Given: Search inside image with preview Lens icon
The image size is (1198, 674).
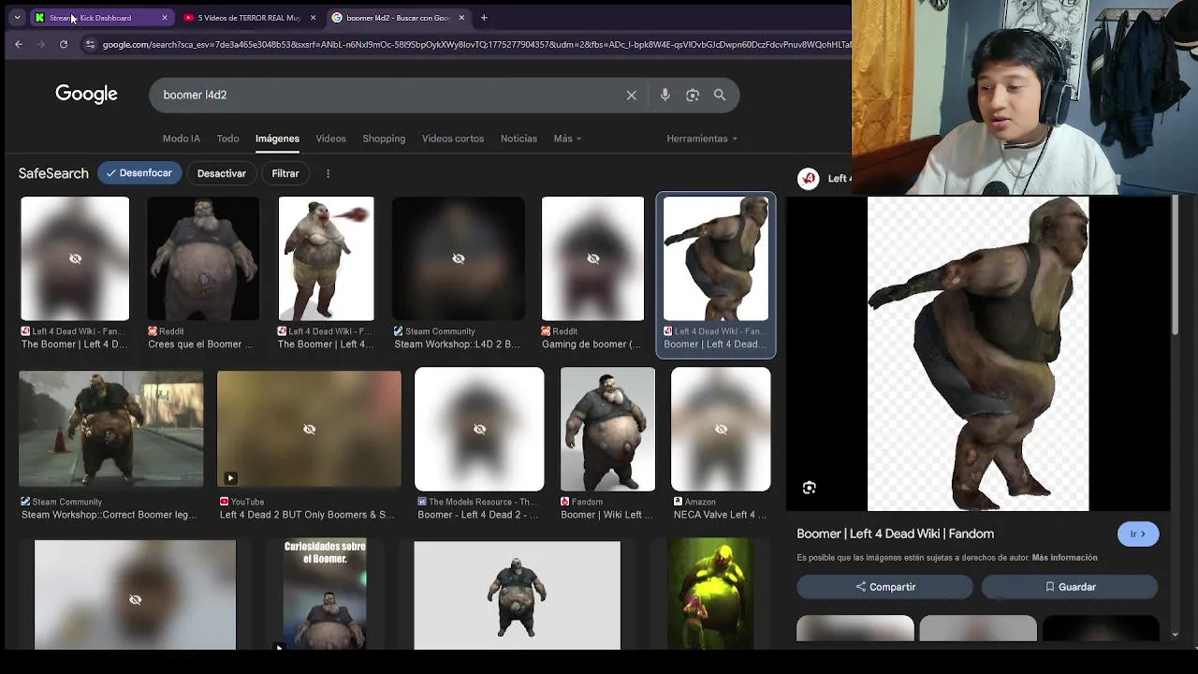Looking at the screenshot, I should pyautogui.click(x=810, y=488).
